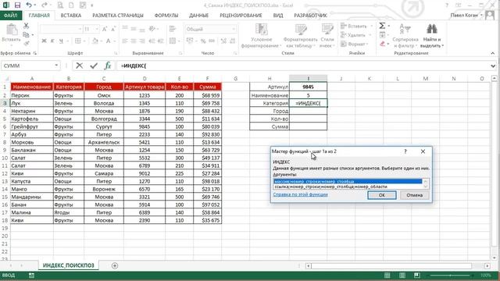This screenshot has width=500, height=281.
Task: Click the Merge cells icon in alignment group
Action: click(x=173, y=41)
